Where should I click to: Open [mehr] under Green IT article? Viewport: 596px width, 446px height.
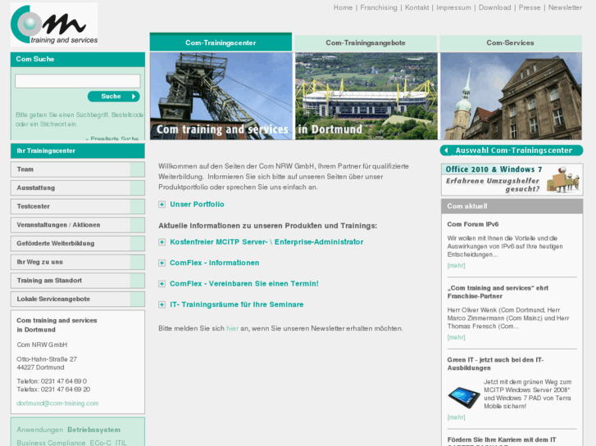click(x=456, y=417)
